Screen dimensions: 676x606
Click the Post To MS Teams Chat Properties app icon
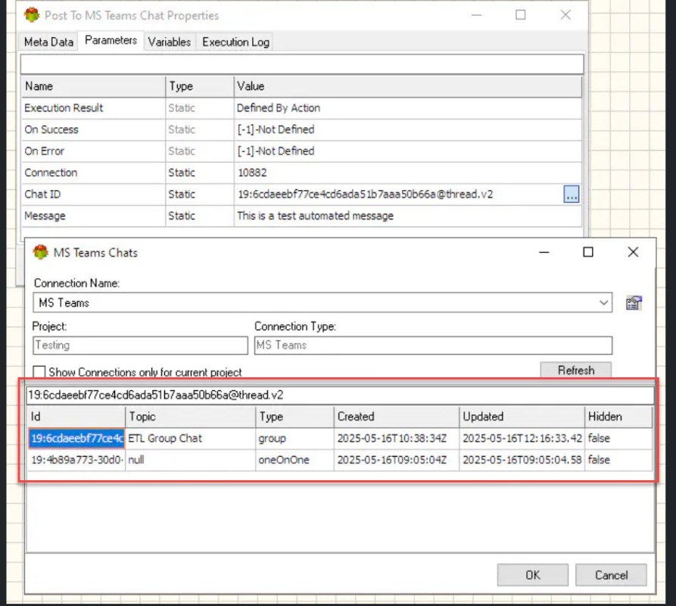tap(32, 15)
